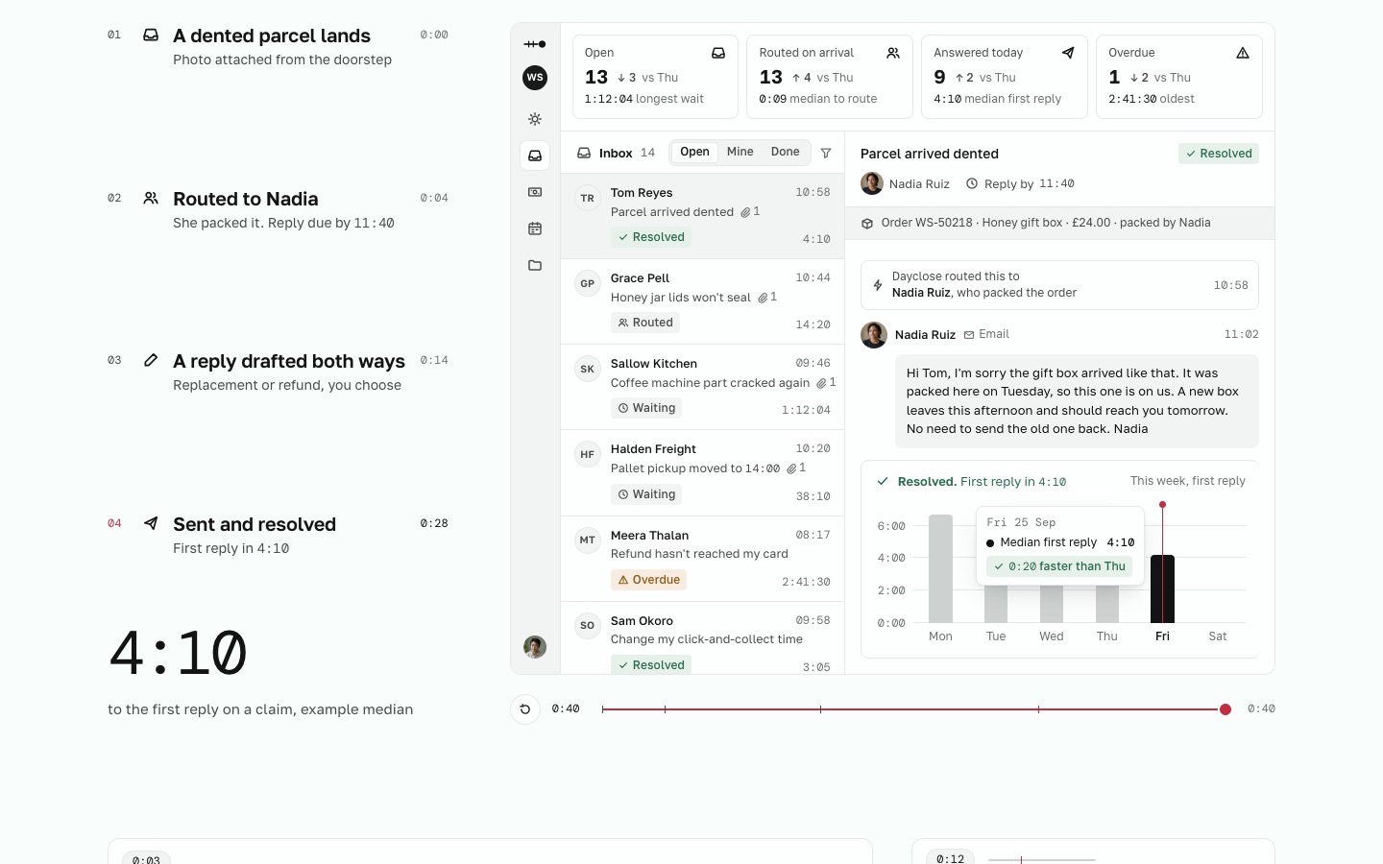Click the people icon in the Routed on arrival card
Screen dimensions: 1383x864
click(893, 53)
